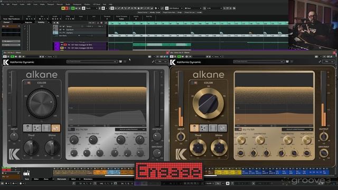Open EQ/FILTER routing dropdown in gold Alkane
Screen dimensions: 338x190
point(297,129)
